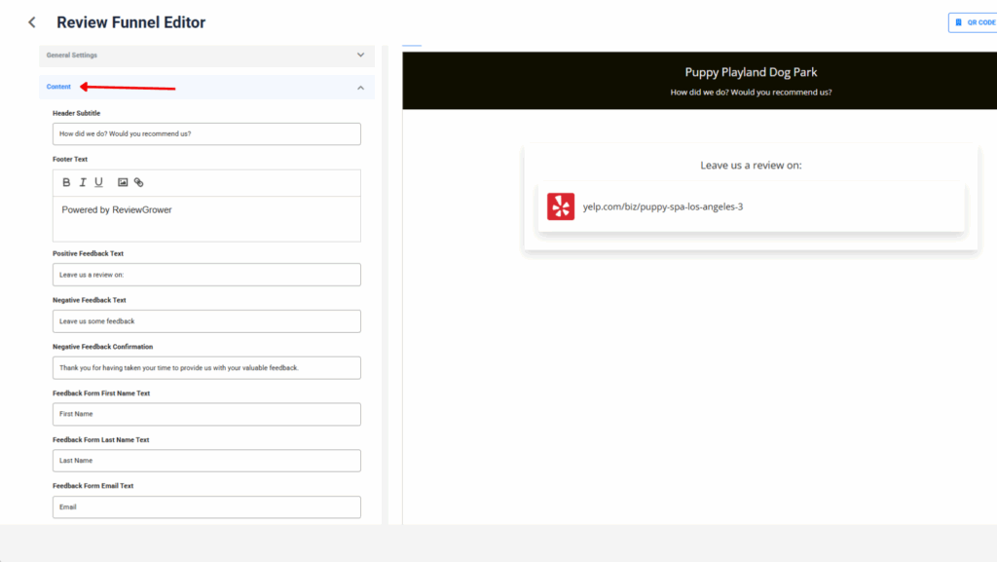
Task: Edit the Positive Feedback Text field
Action: pyautogui.click(x=206, y=275)
